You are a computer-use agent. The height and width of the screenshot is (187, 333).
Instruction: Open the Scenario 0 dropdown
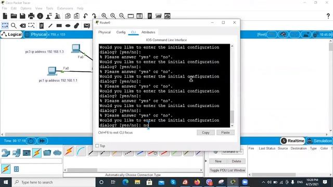click(233, 152)
